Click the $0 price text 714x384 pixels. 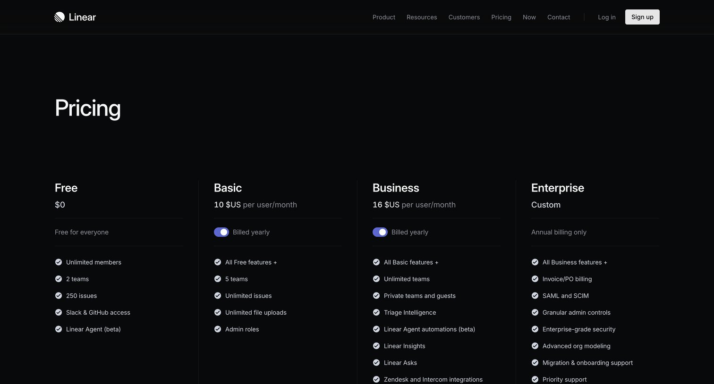click(x=60, y=205)
